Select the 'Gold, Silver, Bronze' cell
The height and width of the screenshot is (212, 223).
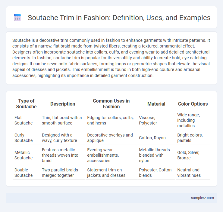click(193, 155)
